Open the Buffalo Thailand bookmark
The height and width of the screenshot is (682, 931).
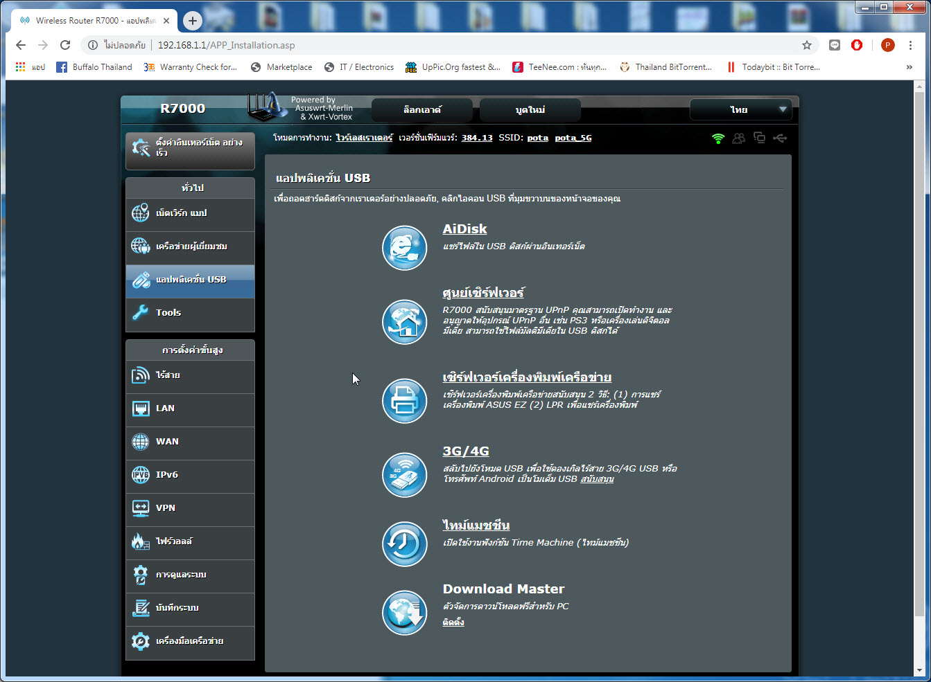pos(94,67)
